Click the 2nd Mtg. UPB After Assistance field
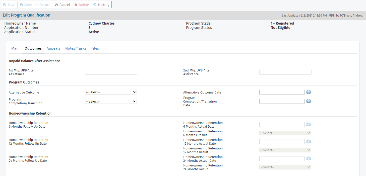 click(x=285, y=72)
